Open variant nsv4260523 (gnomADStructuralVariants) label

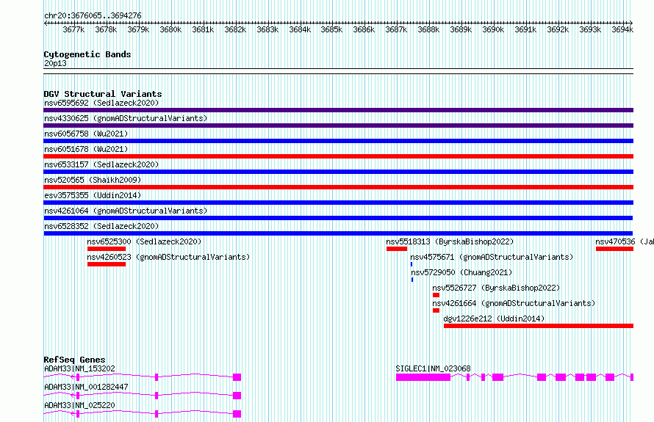168,257
